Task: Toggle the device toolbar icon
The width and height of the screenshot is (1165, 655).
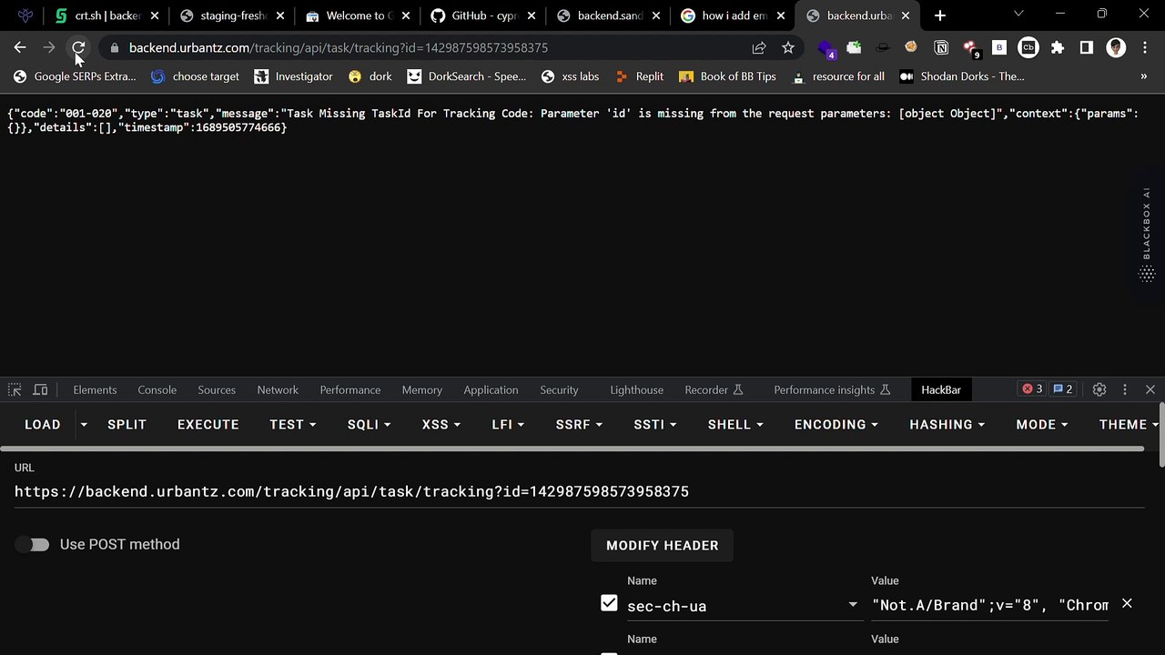Action: click(x=40, y=389)
